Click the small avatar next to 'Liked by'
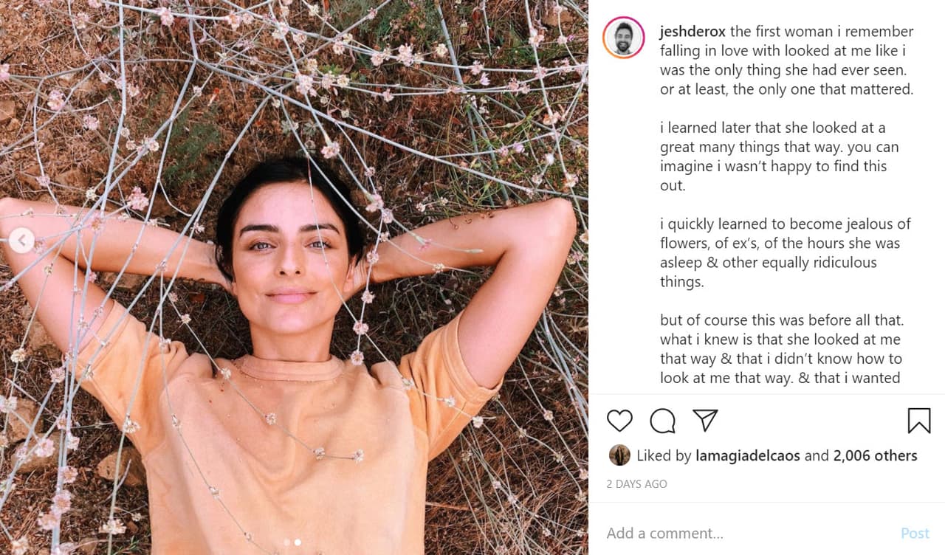The image size is (945, 555). (x=619, y=455)
